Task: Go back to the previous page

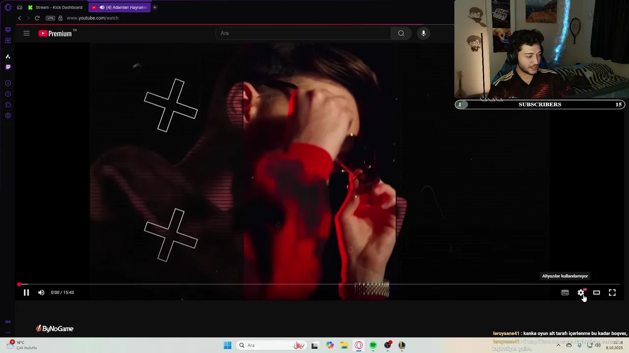Action: pyautogui.click(x=20, y=18)
